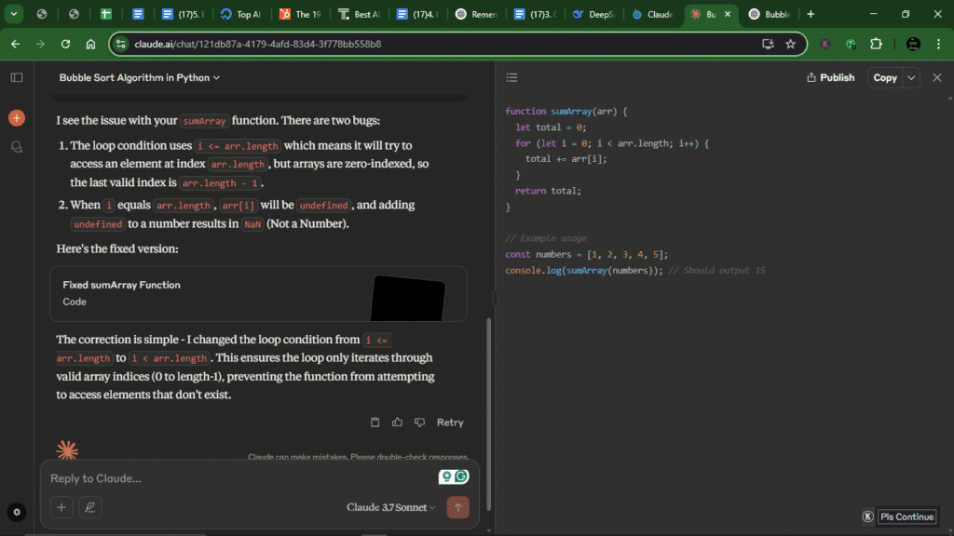Open a new chat with the plus icon
Viewport: 954px width, 536px height.
(16, 117)
